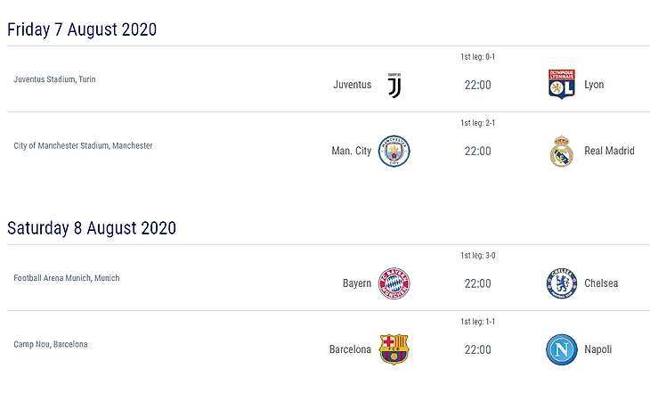
Task: Click the Juventus club crest
Action: (x=394, y=86)
